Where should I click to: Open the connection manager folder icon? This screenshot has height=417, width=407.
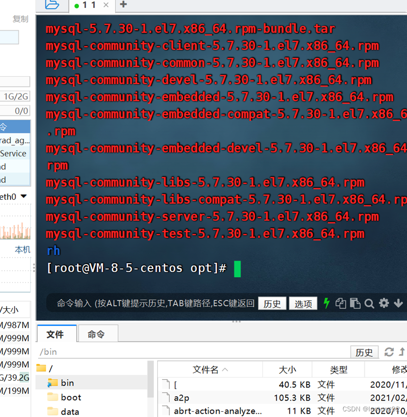click(x=52, y=5)
